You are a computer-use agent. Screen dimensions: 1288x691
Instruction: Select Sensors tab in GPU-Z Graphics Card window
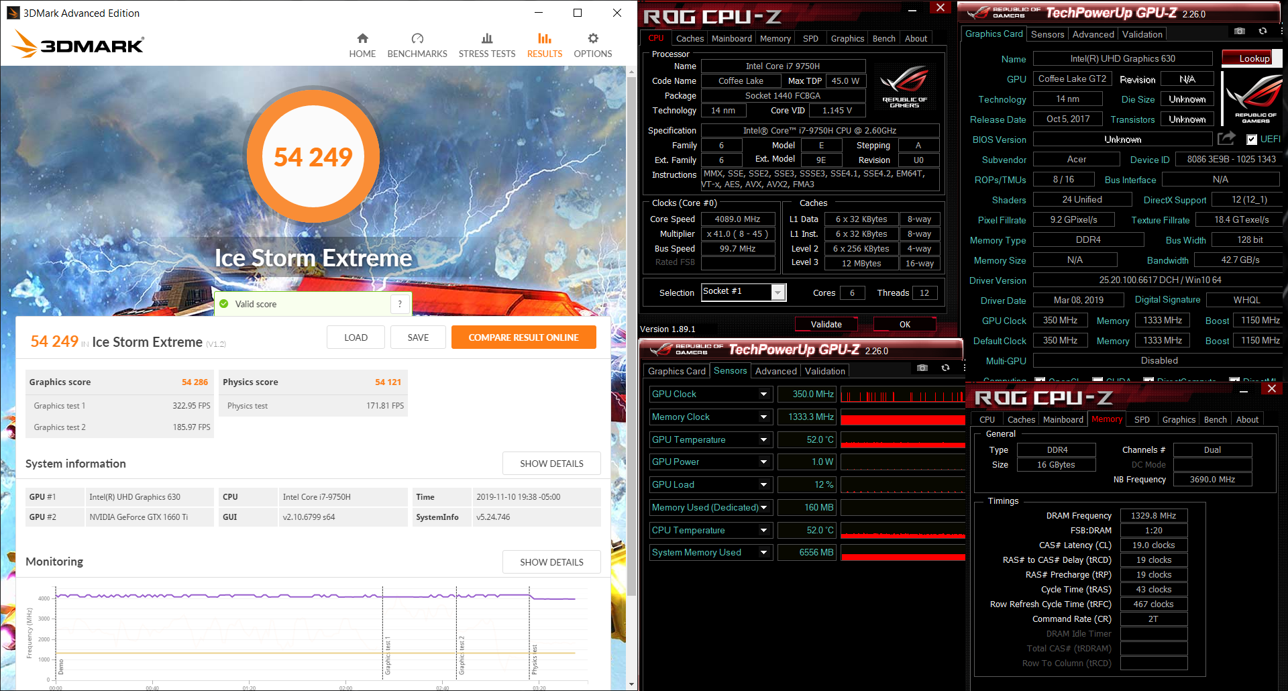pos(1047,34)
